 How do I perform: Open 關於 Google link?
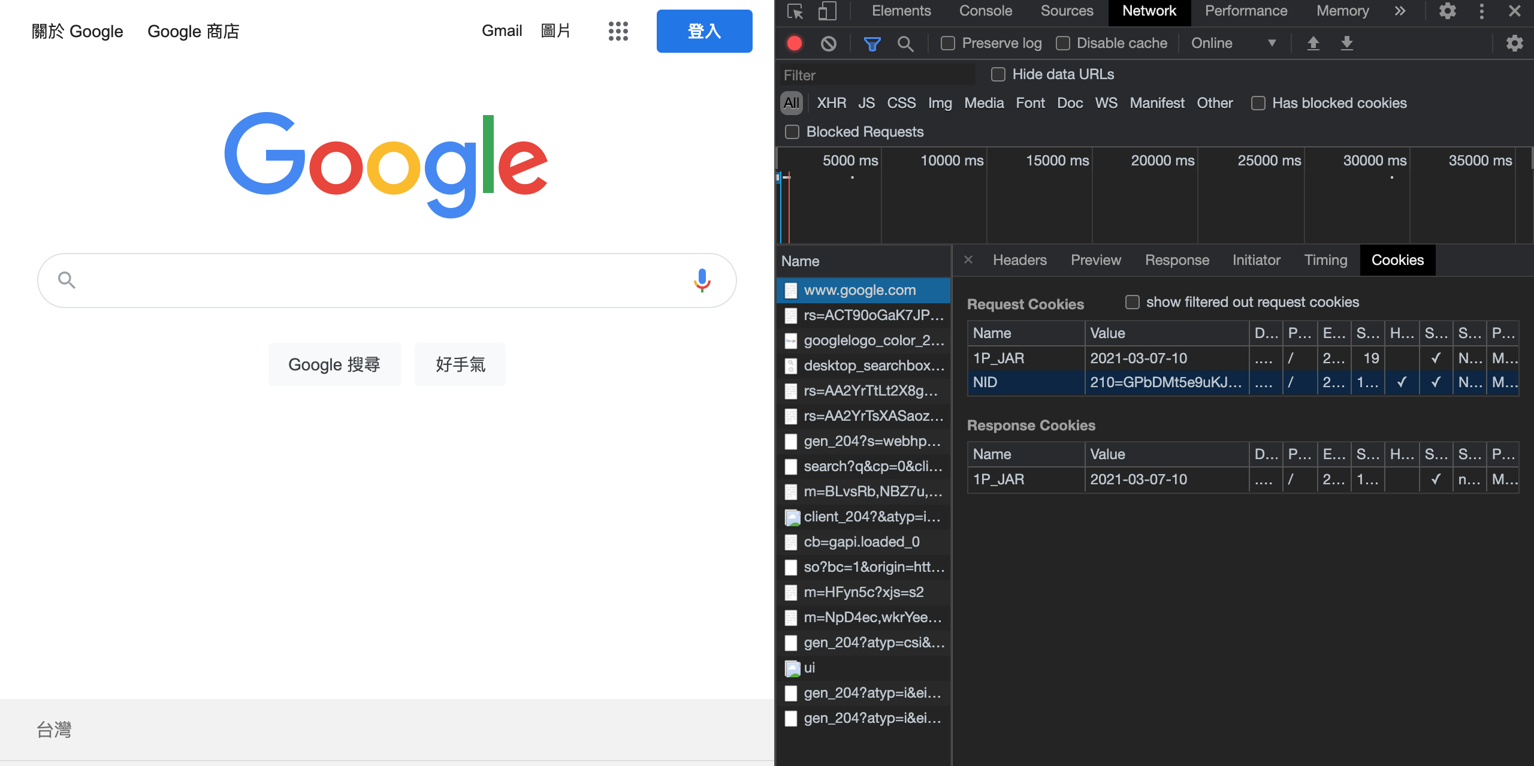point(77,31)
